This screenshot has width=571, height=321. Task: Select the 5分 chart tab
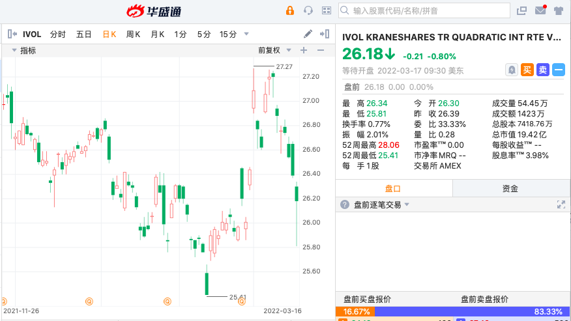(204, 35)
